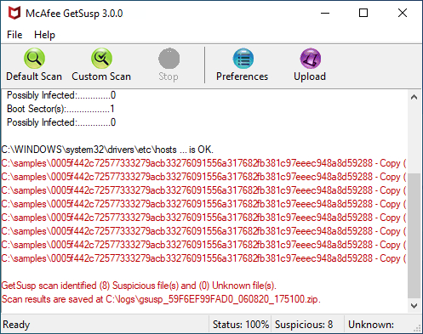Click the greyed-out Stop icon
The height and width of the screenshot is (334, 423).
click(169, 59)
